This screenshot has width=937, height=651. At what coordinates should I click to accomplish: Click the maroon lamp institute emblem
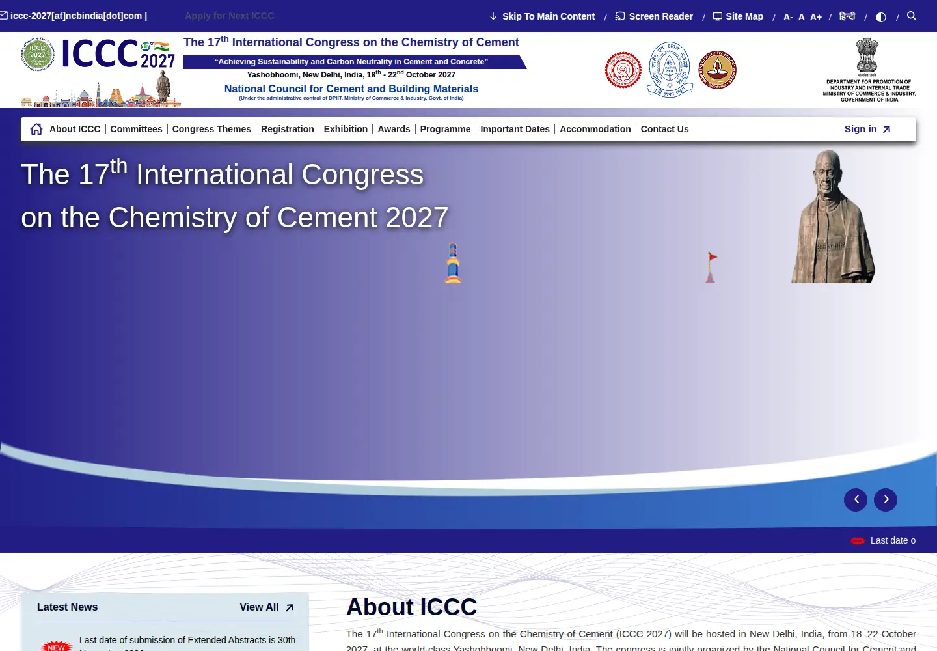[x=718, y=70]
